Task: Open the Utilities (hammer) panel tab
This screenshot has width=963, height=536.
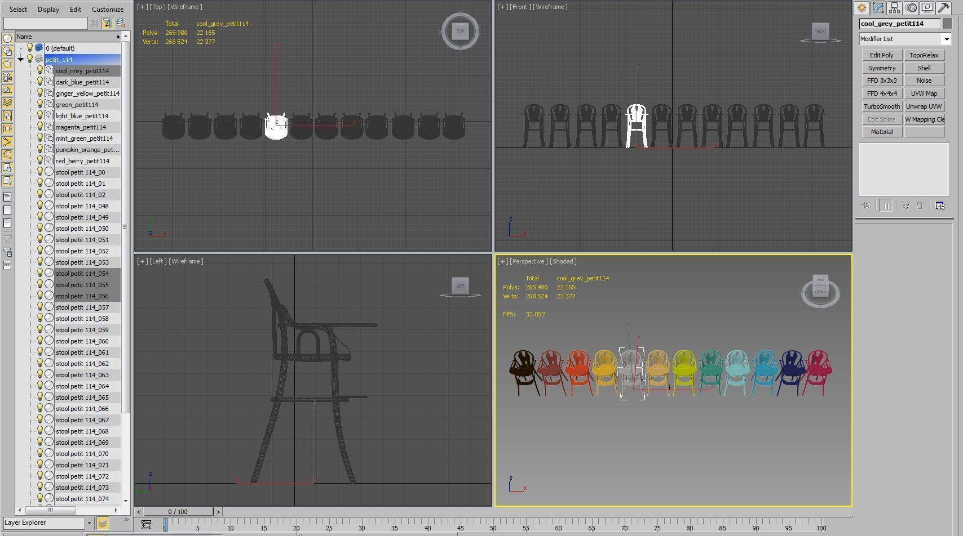Action: [943, 8]
